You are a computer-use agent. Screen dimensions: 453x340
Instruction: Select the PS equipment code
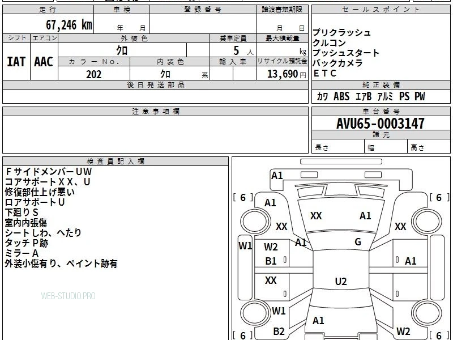pyautogui.click(x=404, y=96)
